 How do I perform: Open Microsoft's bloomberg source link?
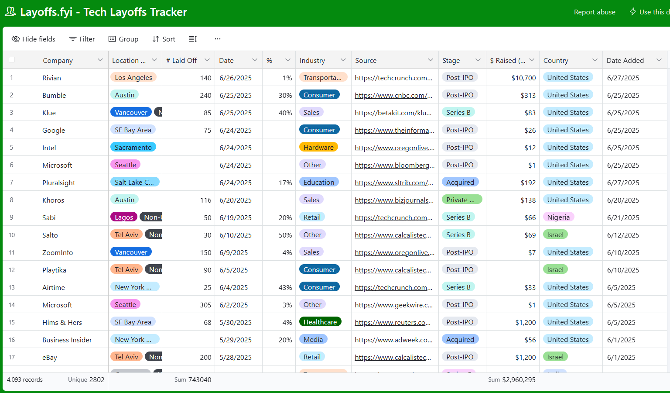pos(395,165)
